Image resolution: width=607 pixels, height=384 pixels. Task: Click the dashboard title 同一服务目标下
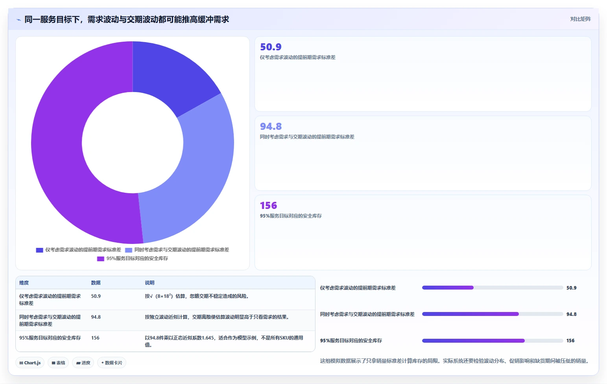click(x=127, y=19)
